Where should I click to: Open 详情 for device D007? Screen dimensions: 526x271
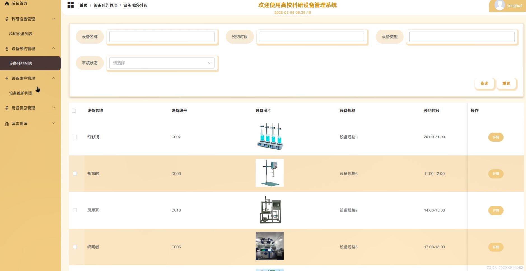(496, 137)
